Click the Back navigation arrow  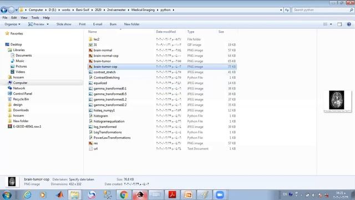[x=4, y=10]
